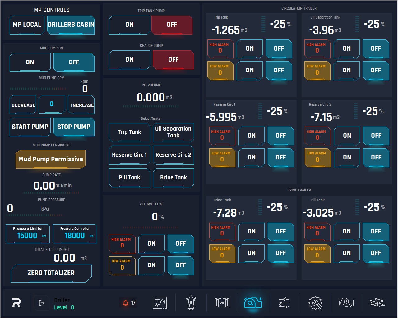
Task: Click the ZERO TOTALIZER button
Action: [51, 273]
